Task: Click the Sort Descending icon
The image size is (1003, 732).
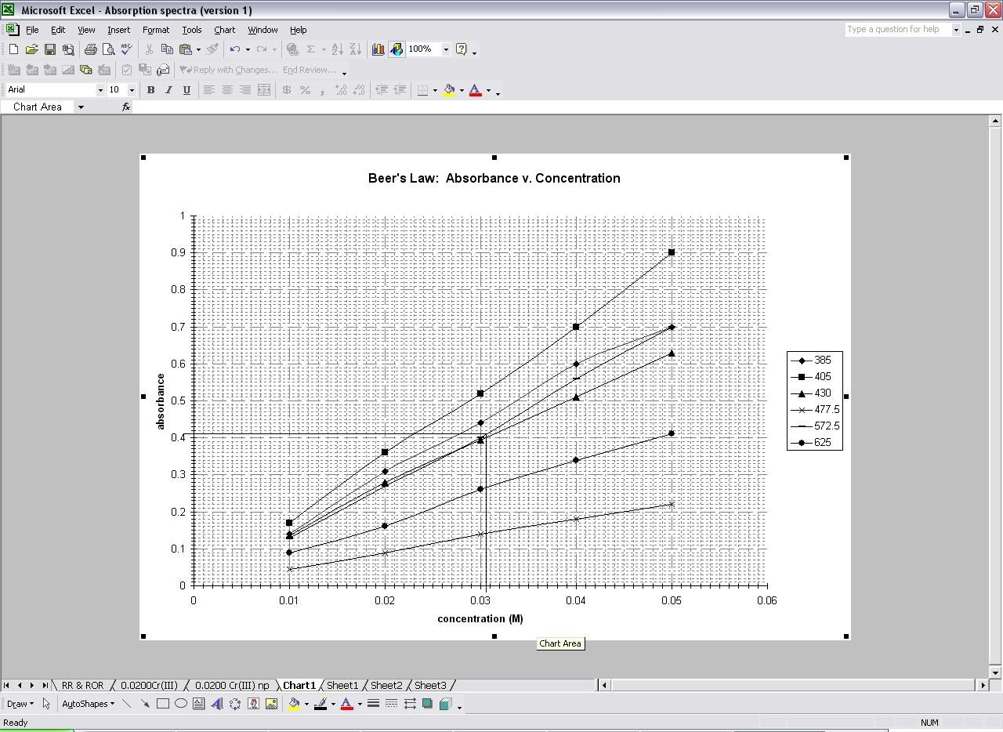Action: (x=355, y=49)
